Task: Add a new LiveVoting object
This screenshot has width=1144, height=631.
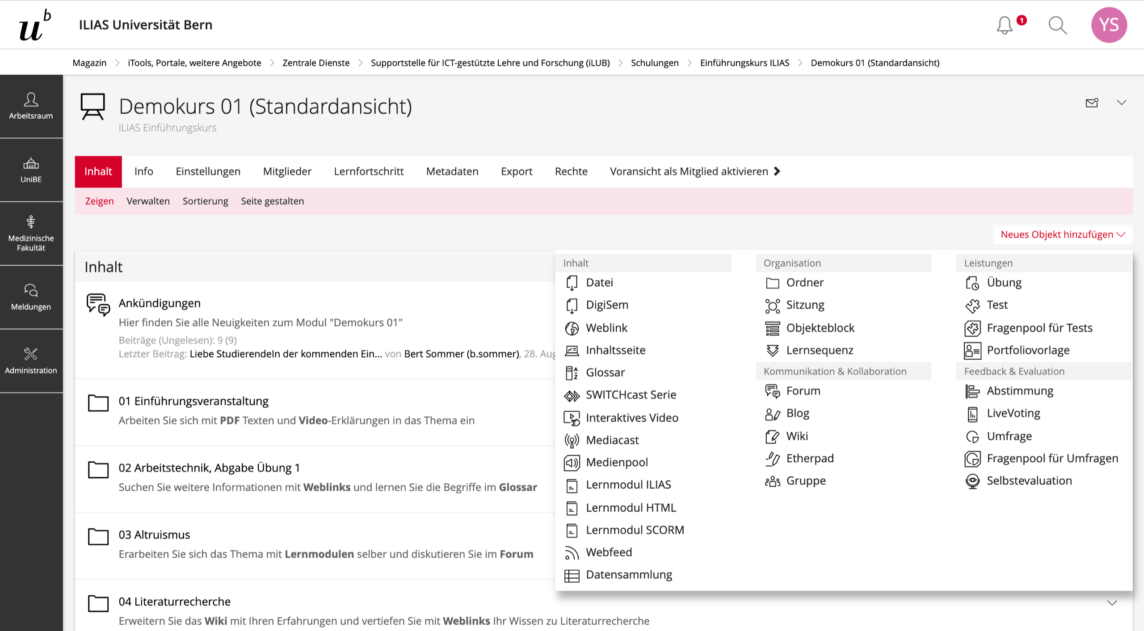Action: [1013, 413]
